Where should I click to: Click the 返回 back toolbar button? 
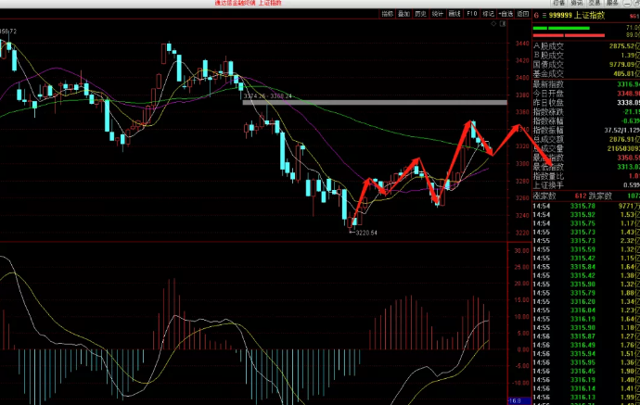(x=523, y=14)
